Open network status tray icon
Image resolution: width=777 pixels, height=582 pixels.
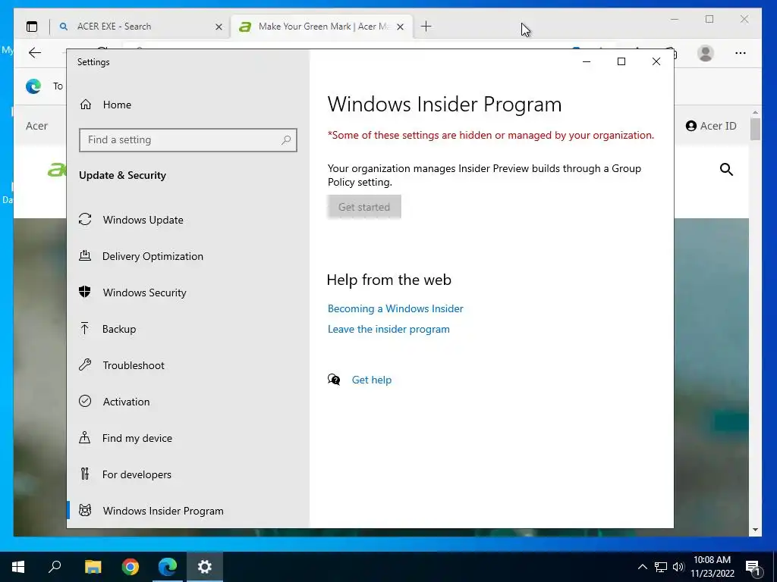click(661, 567)
